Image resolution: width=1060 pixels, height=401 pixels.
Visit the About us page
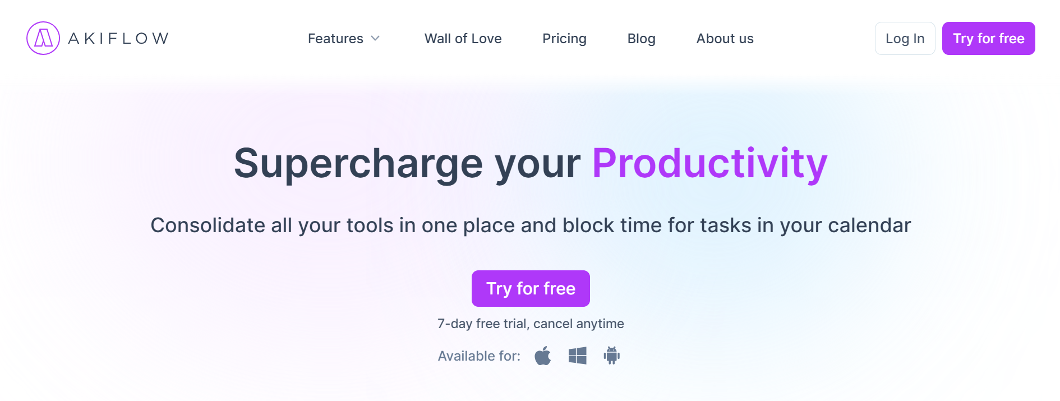click(x=725, y=39)
